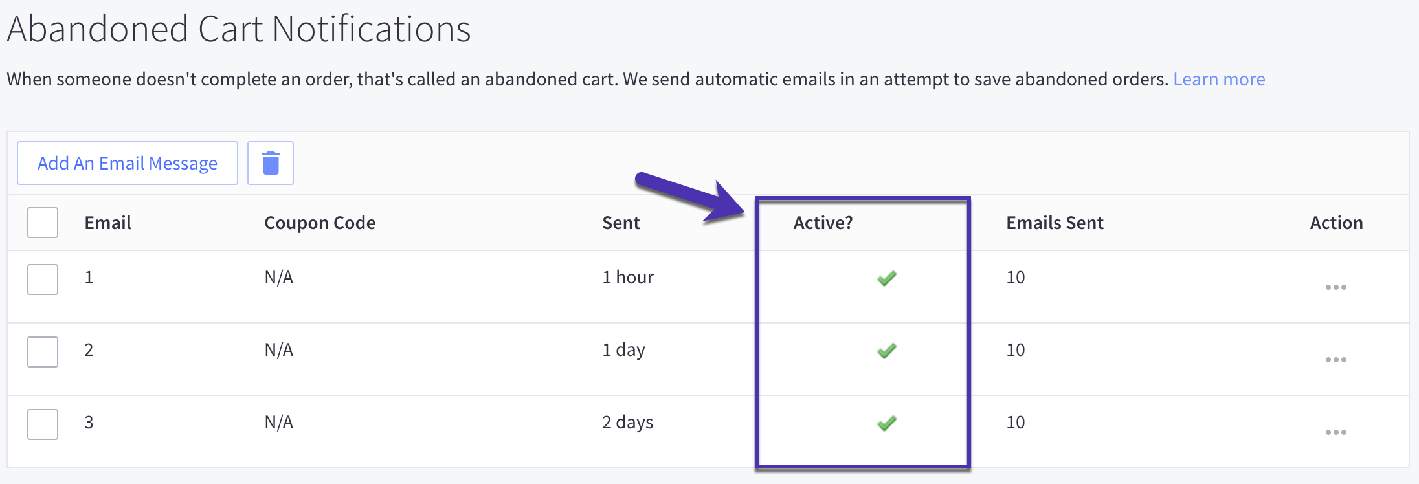Click the trash delete icon
This screenshot has width=1419, height=484.
[x=271, y=163]
